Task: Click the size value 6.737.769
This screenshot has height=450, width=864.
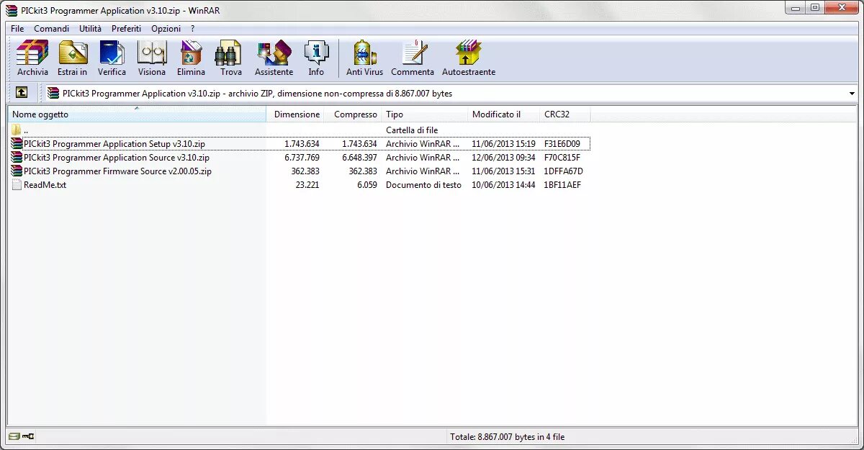Action: [302, 158]
